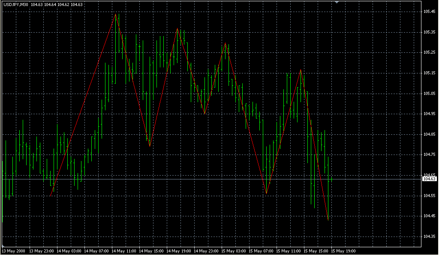439x255 pixels.
Task: Click the ZigZag starting point at lower left
Action: tap(51, 196)
